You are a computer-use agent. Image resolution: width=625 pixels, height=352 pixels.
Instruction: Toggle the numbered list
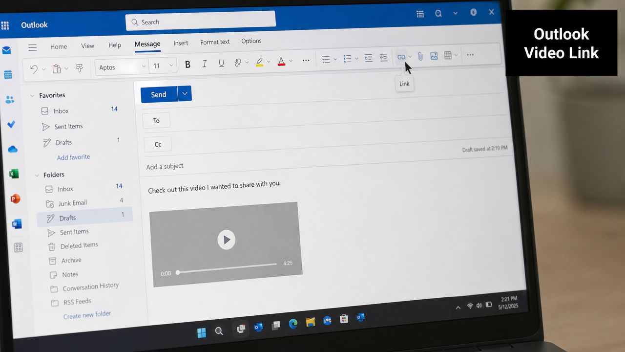click(347, 59)
